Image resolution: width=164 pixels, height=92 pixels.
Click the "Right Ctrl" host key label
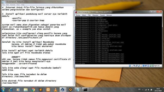(x=157, y=66)
